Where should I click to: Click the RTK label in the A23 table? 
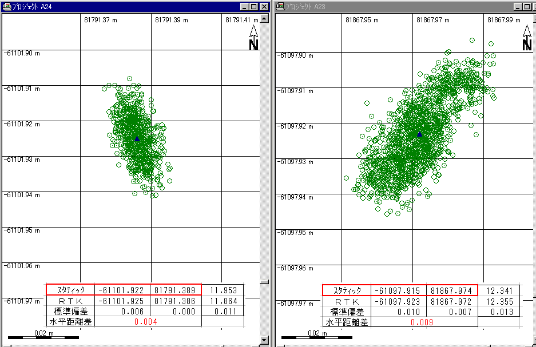tap(347, 302)
